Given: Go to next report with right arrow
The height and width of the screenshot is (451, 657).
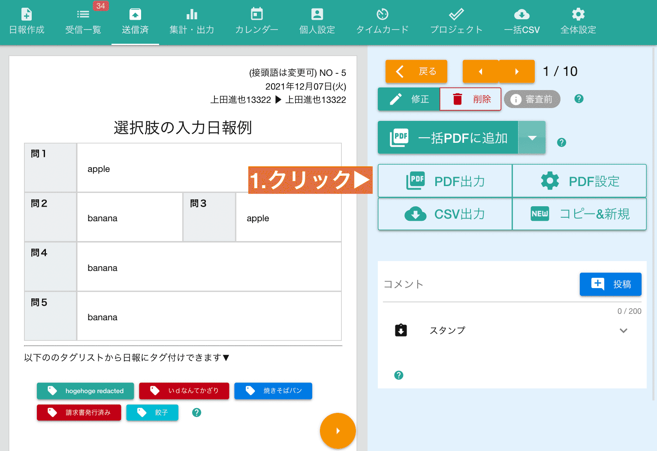Looking at the screenshot, I should click(517, 71).
